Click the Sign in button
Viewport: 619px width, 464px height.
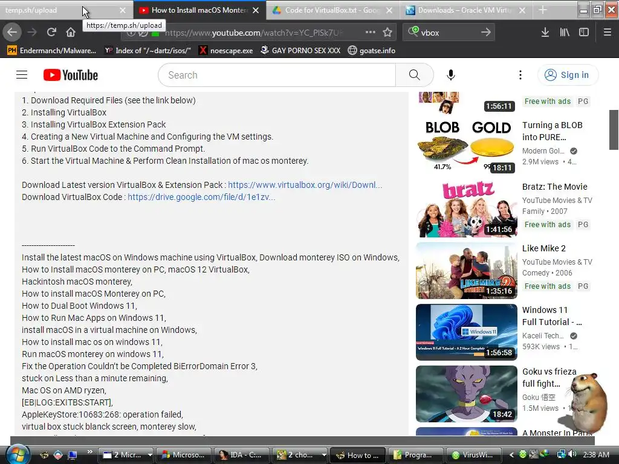[x=567, y=75]
